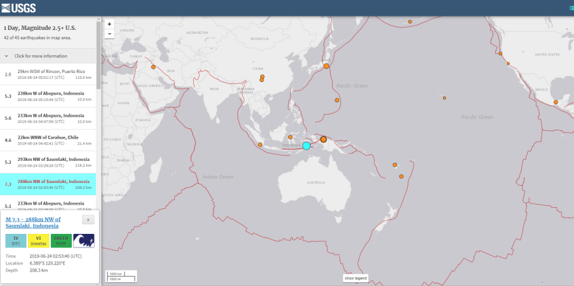The height and width of the screenshot is (286, 574).
Task: Select the Carahue, Chile earthquake entry
Action: point(52,140)
